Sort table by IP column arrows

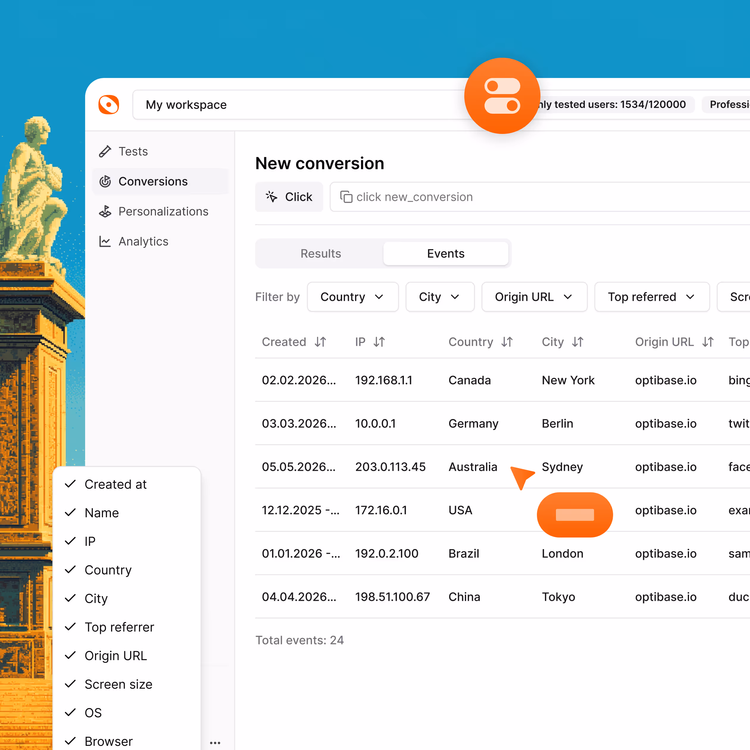point(379,342)
